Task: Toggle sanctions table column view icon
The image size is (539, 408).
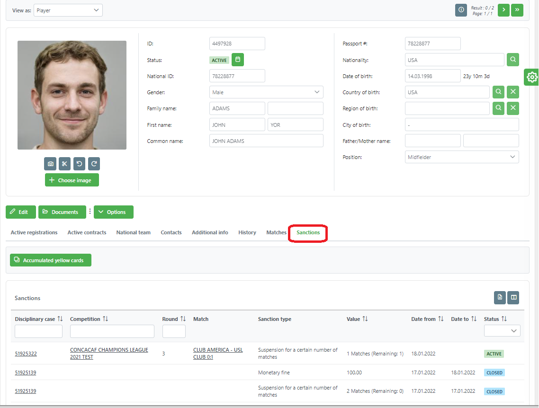Action: tap(513, 297)
